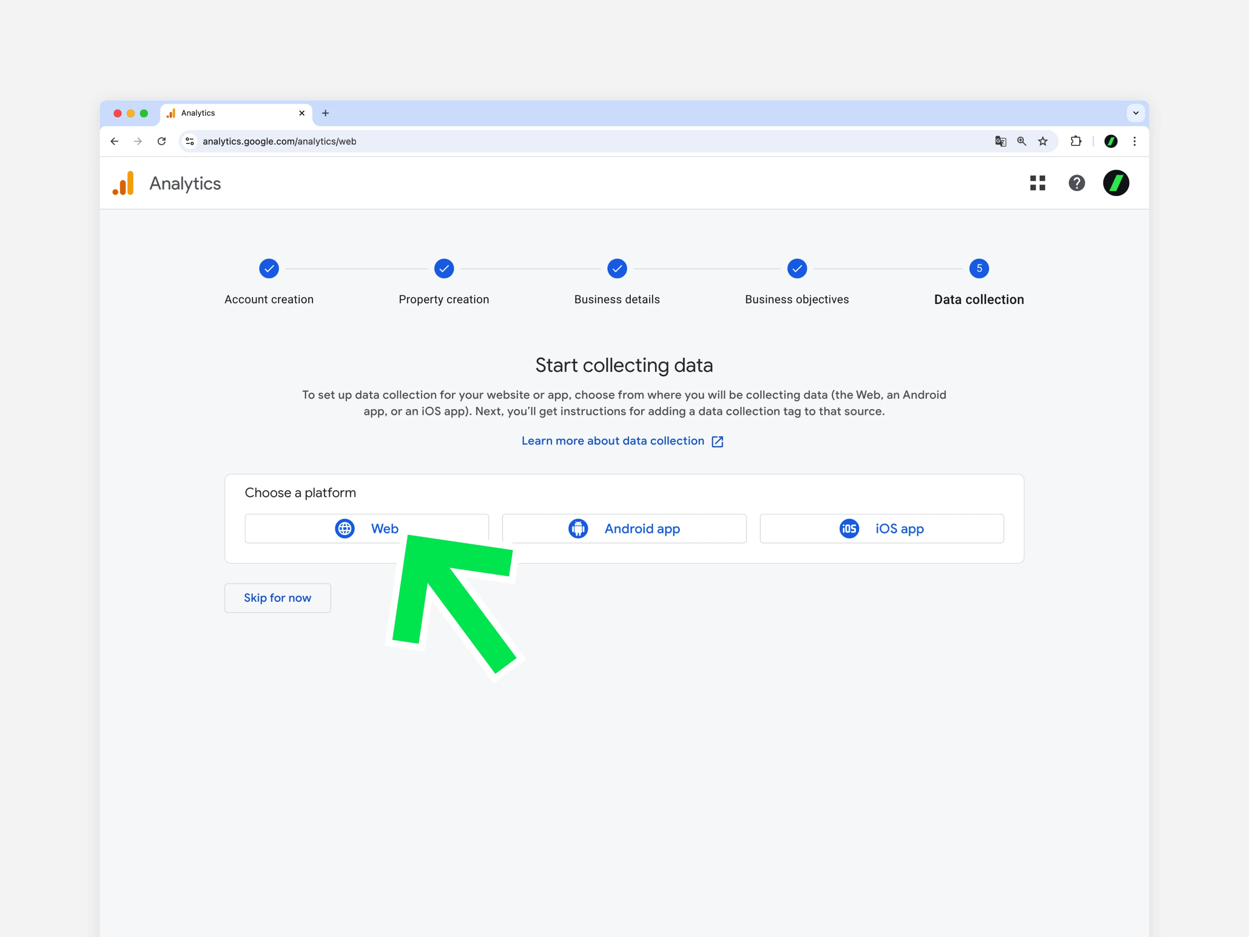
Task: Open a new browser tab
Action: click(325, 113)
